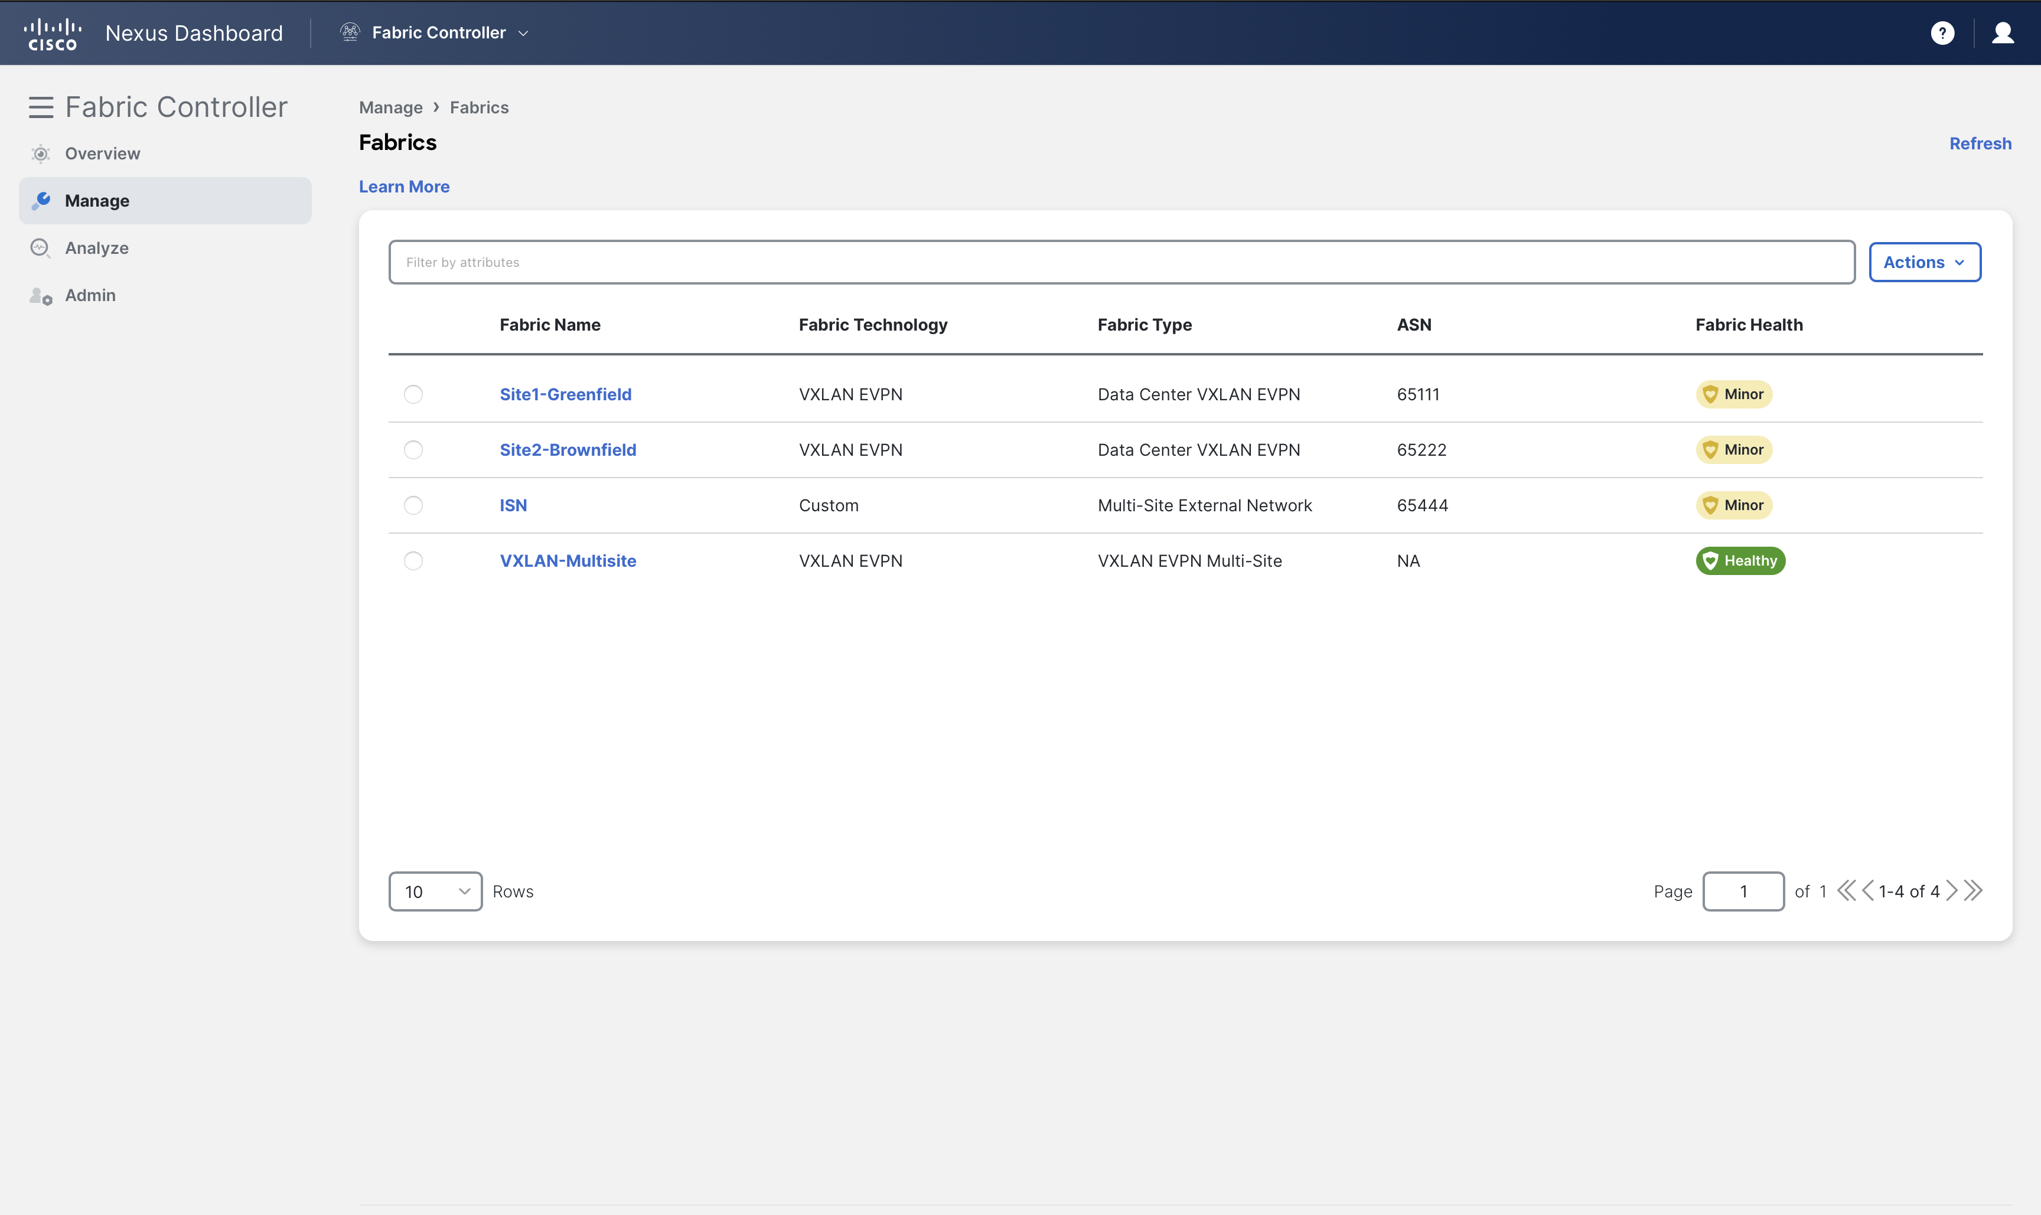
Task: Open the Site1-Greenfield fabric link
Action: tap(565, 394)
